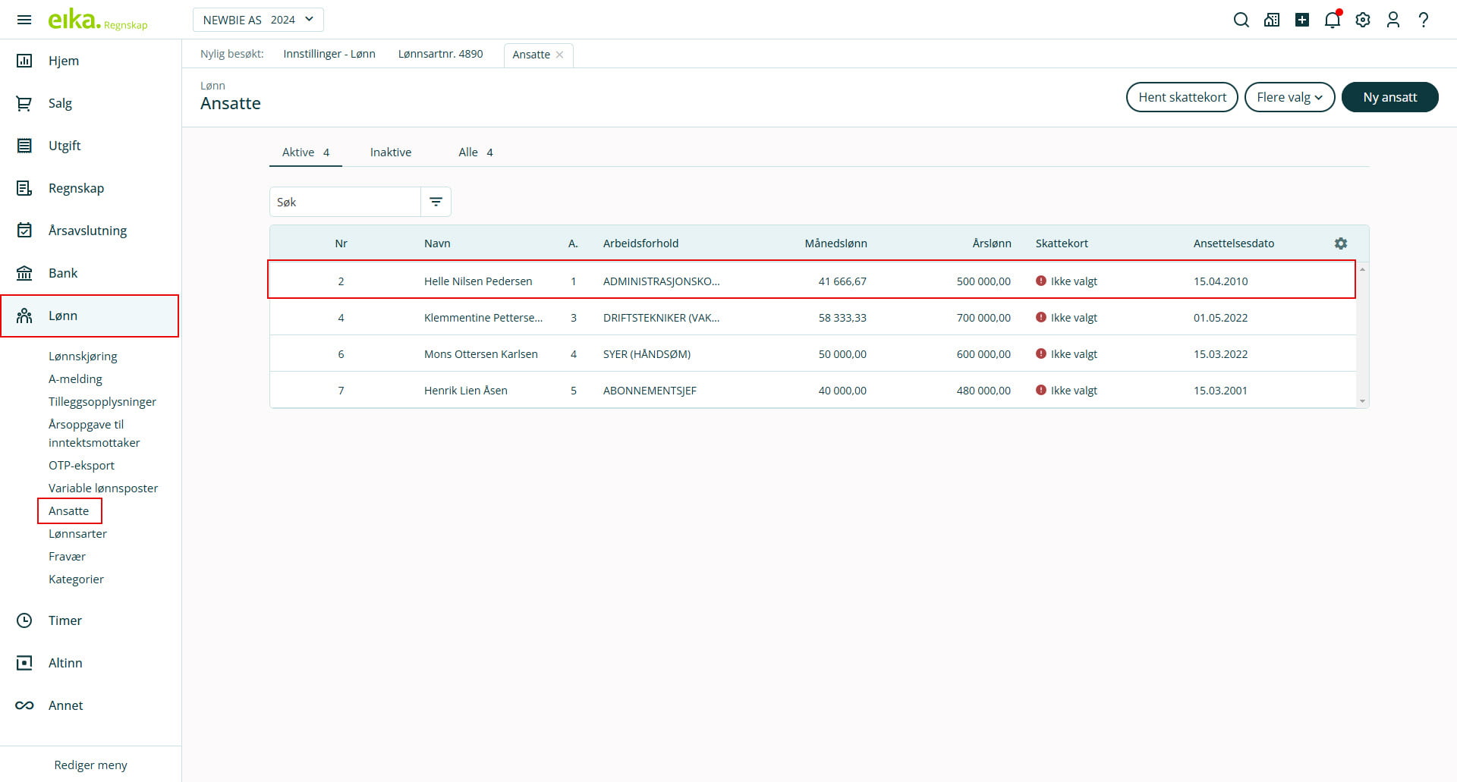Open the notifications bell

[x=1332, y=20]
